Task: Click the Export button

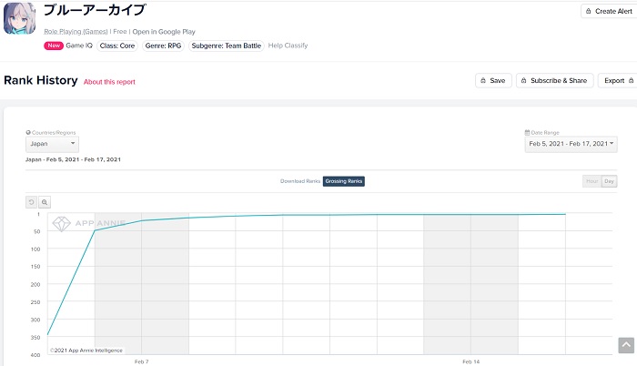Action: tap(618, 80)
